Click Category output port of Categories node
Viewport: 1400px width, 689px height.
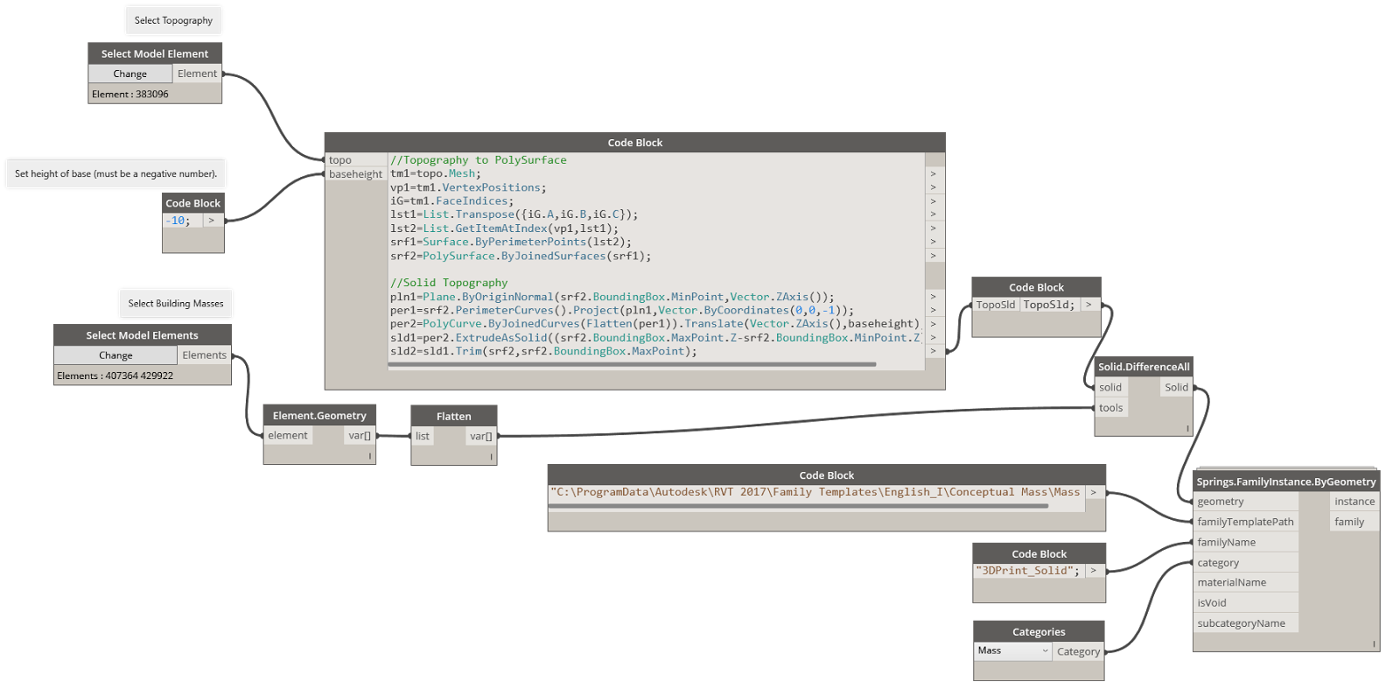point(1078,651)
